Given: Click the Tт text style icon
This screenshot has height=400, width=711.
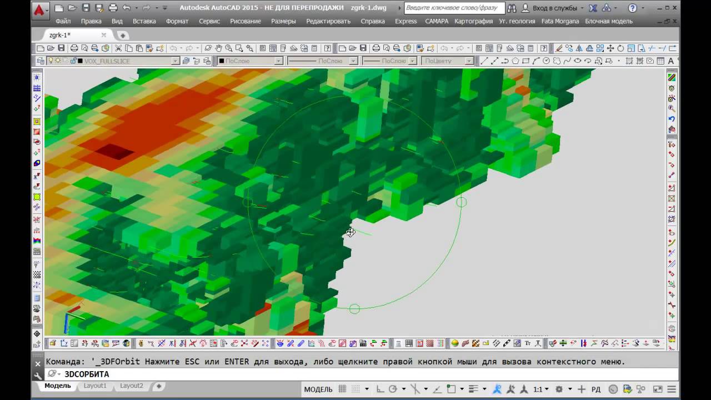Looking at the screenshot, I should pyautogui.click(x=528, y=343).
